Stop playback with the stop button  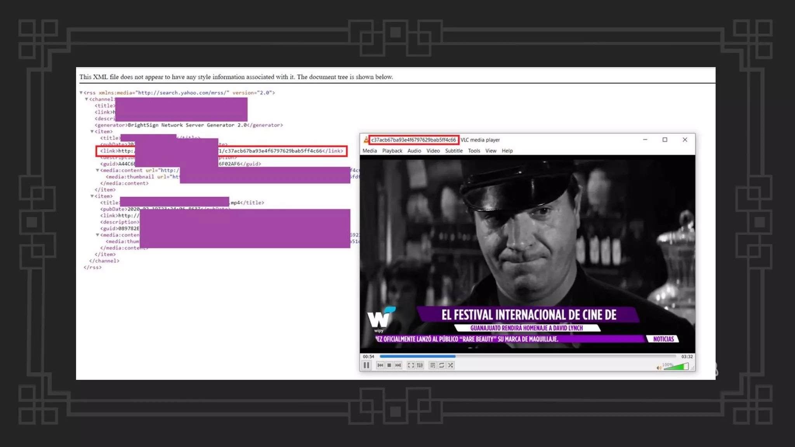click(389, 365)
